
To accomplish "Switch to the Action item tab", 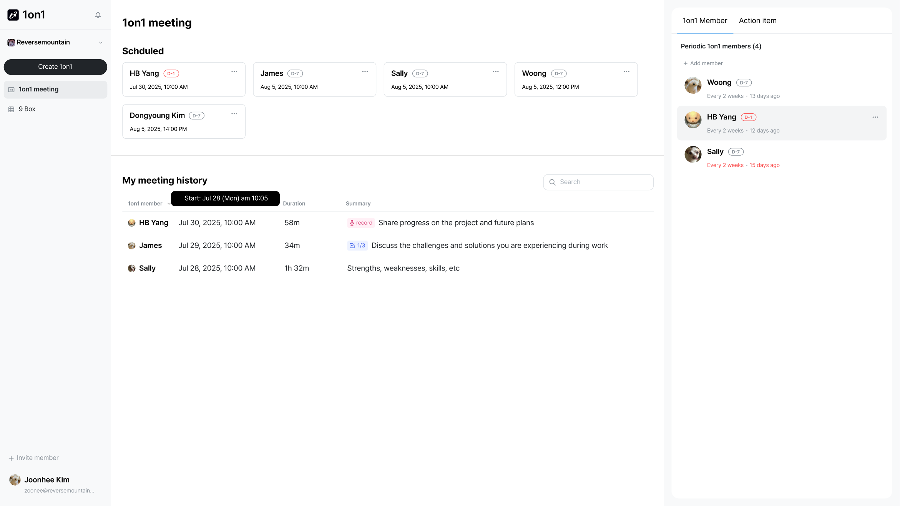I will pyautogui.click(x=757, y=21).
